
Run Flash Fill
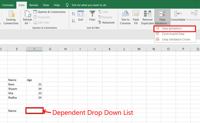[x=136, y=18]
